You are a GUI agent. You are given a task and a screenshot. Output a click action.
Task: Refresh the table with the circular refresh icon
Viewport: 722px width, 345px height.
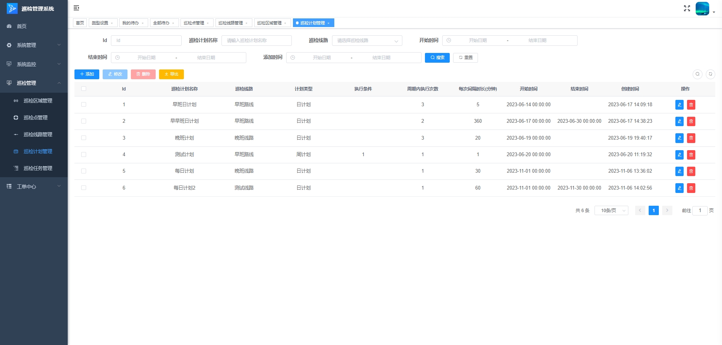[x=710, y=74]
